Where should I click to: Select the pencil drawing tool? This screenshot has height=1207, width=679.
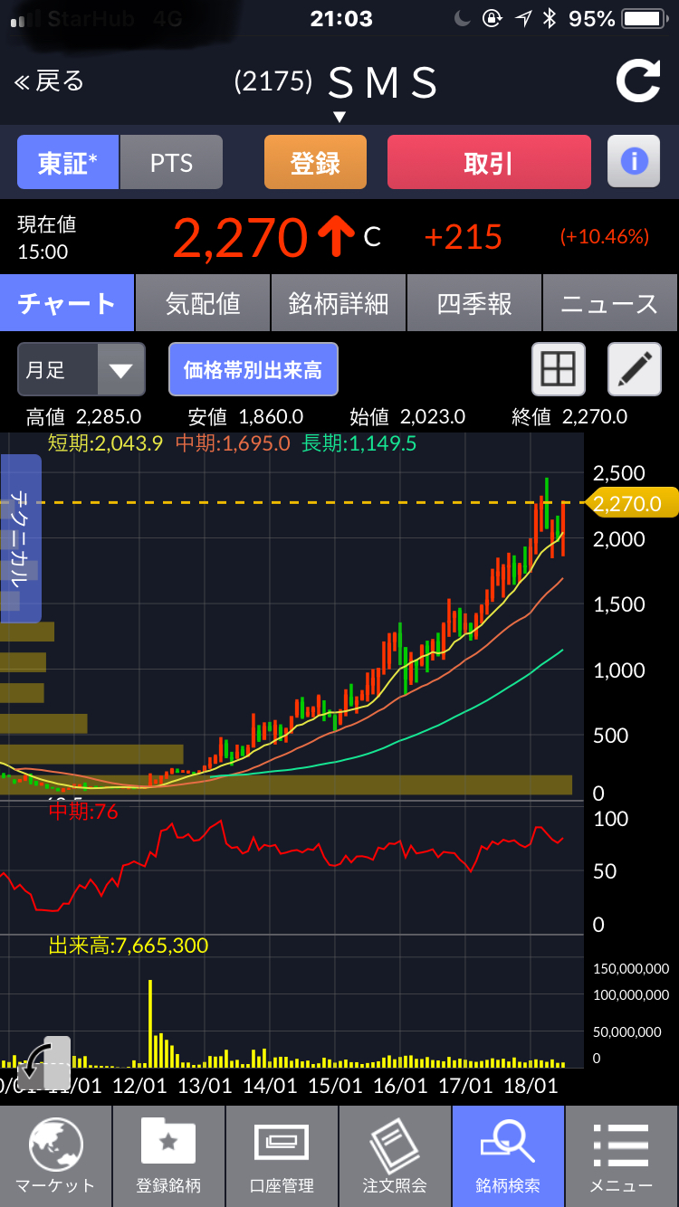(634, 369)
